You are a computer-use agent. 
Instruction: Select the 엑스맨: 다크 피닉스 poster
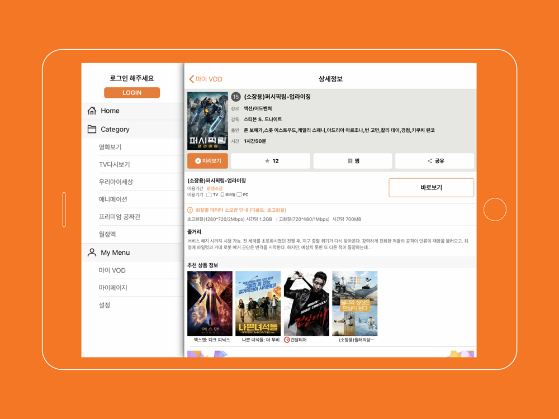(210, 303)
